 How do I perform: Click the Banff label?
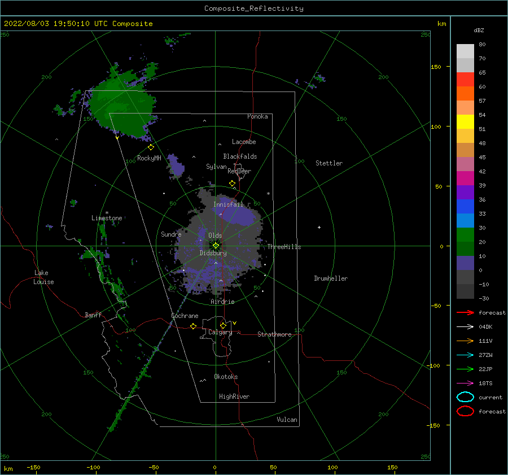point(93,315)
